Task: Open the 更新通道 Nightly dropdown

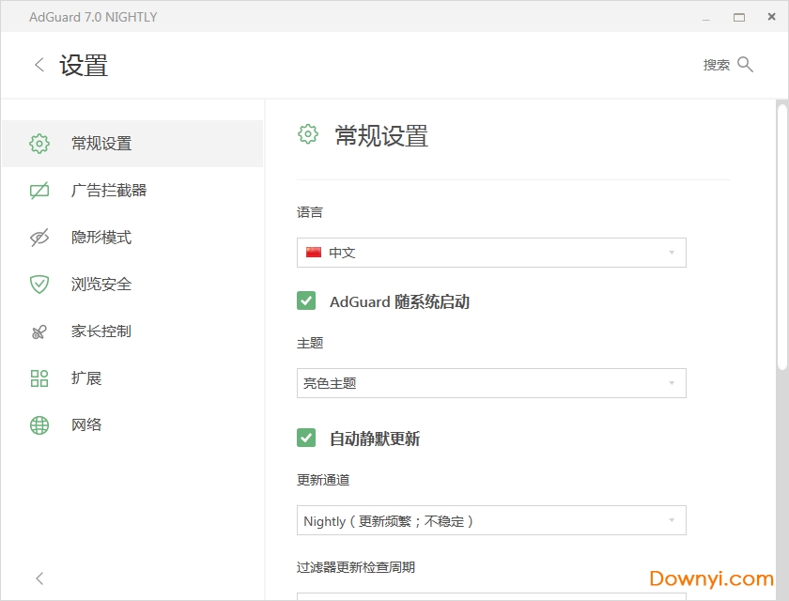Action: pyautogui.click(x=490, y=520)
